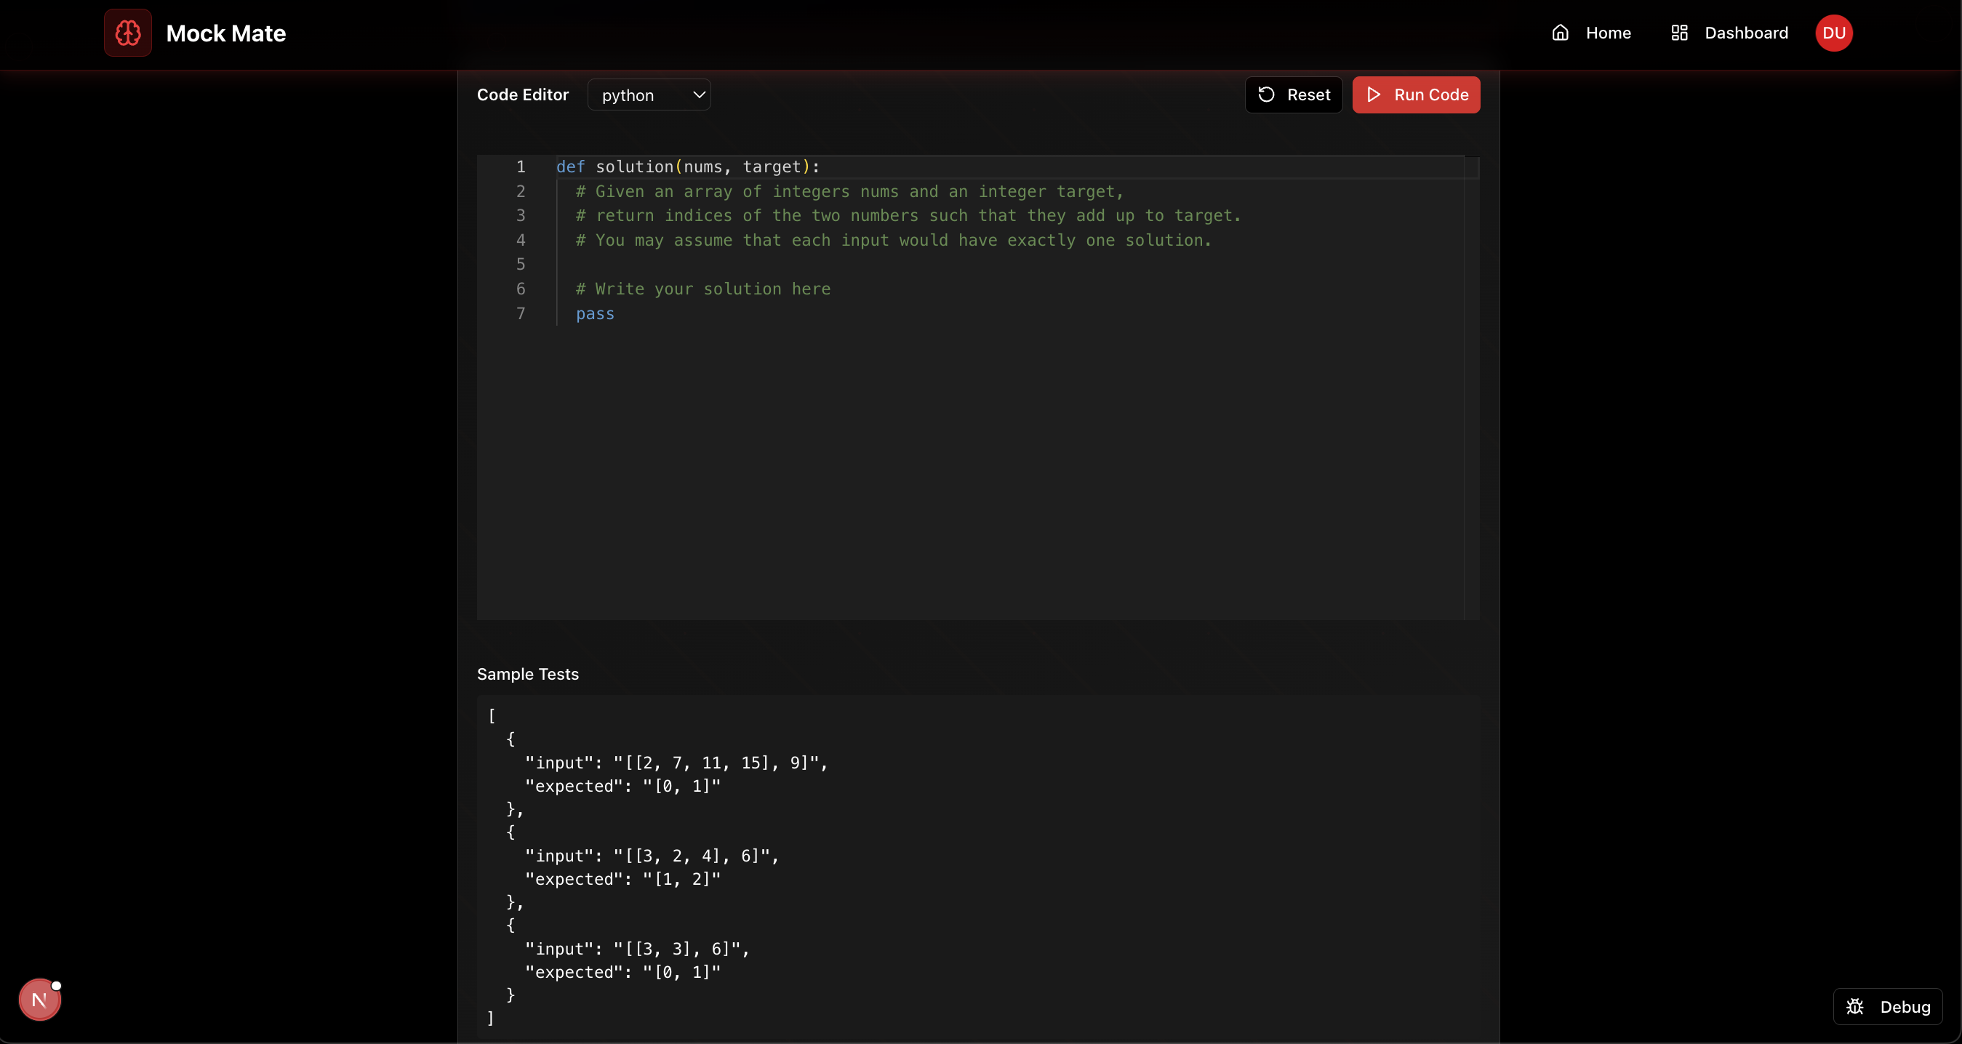Click the Mock Mate title text

tap(225, 33)
